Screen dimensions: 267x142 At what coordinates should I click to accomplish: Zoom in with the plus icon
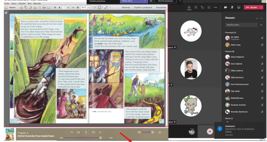click(x=78, y=8)
